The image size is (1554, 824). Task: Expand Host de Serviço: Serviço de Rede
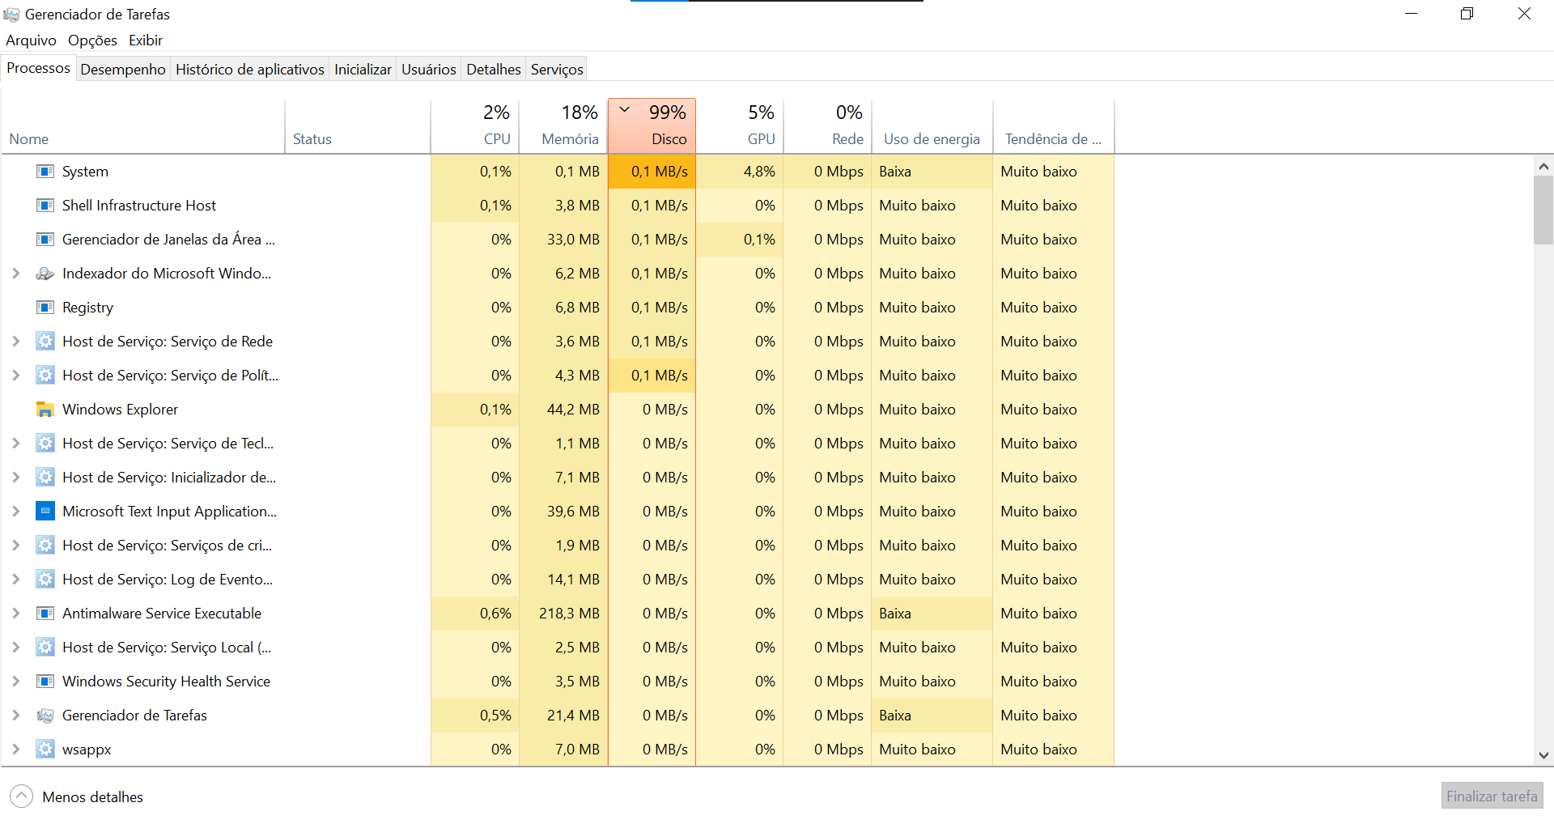15,342
